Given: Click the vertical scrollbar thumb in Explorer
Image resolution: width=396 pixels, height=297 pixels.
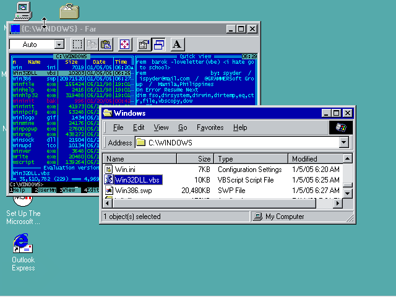Looking at the screenshot, I should coord(348,185).
